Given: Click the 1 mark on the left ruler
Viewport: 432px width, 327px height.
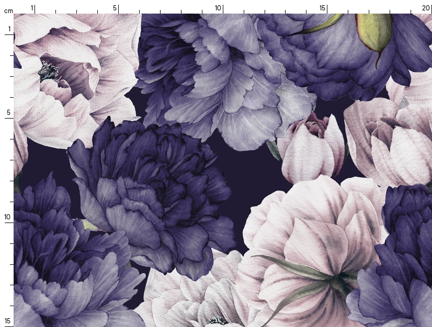Looking at the screenshot, I should click(x=9, y=29).
